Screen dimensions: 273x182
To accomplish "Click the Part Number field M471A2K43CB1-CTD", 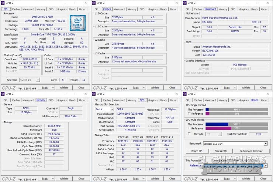I will (130, 126).
